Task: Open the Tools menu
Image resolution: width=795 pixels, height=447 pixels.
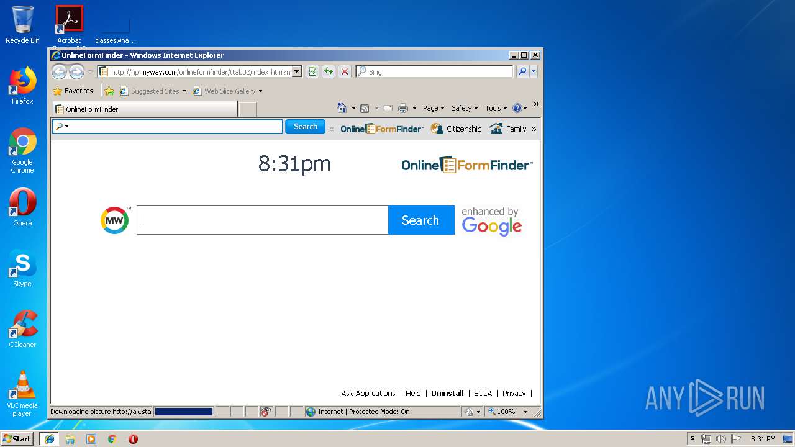Action: pos(496,108)
